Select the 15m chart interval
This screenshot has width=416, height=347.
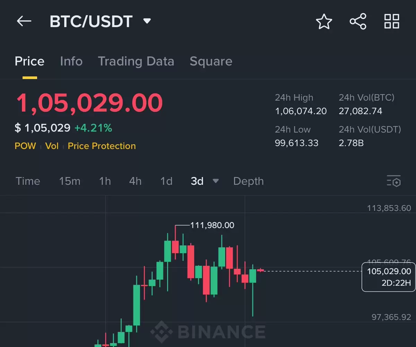tap(70, 181)
